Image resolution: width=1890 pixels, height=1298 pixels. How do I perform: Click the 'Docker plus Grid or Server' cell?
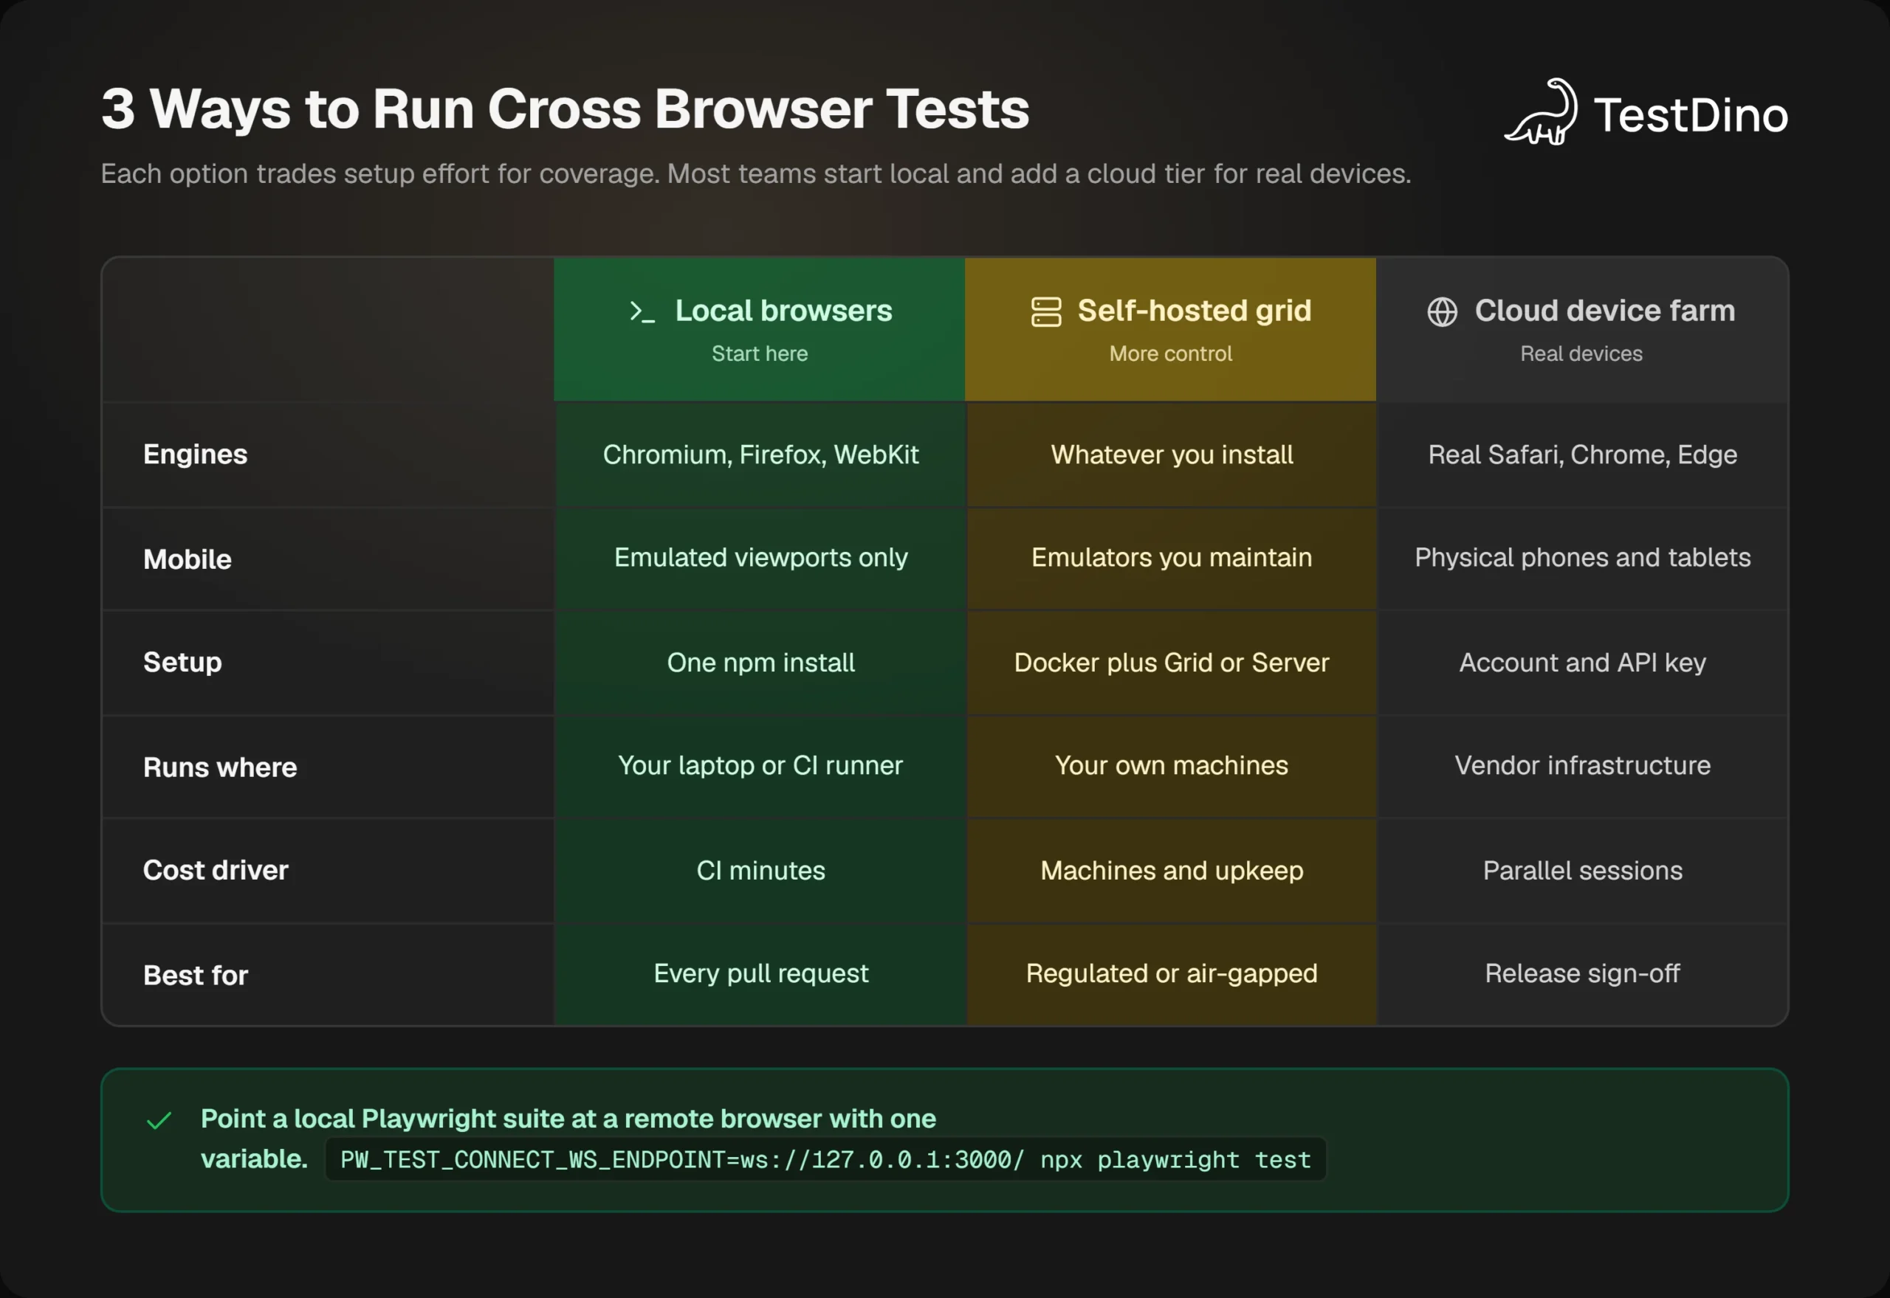(x=1172, y=662)
